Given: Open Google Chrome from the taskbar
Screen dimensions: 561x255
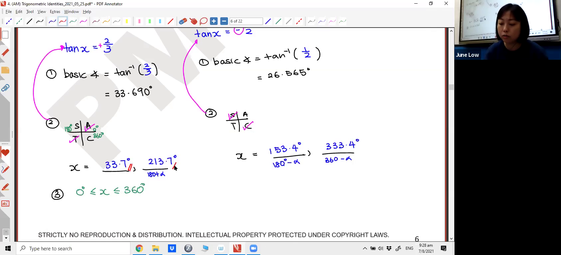Looking at the screenshot, I should [x=139, y=248].
